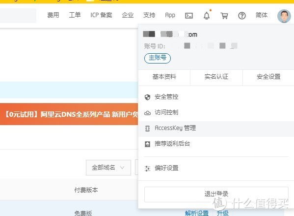The width and height of the screenshot is (294, 216).
Task: Switch language via 简体
Action: click(x=262, y=15)
